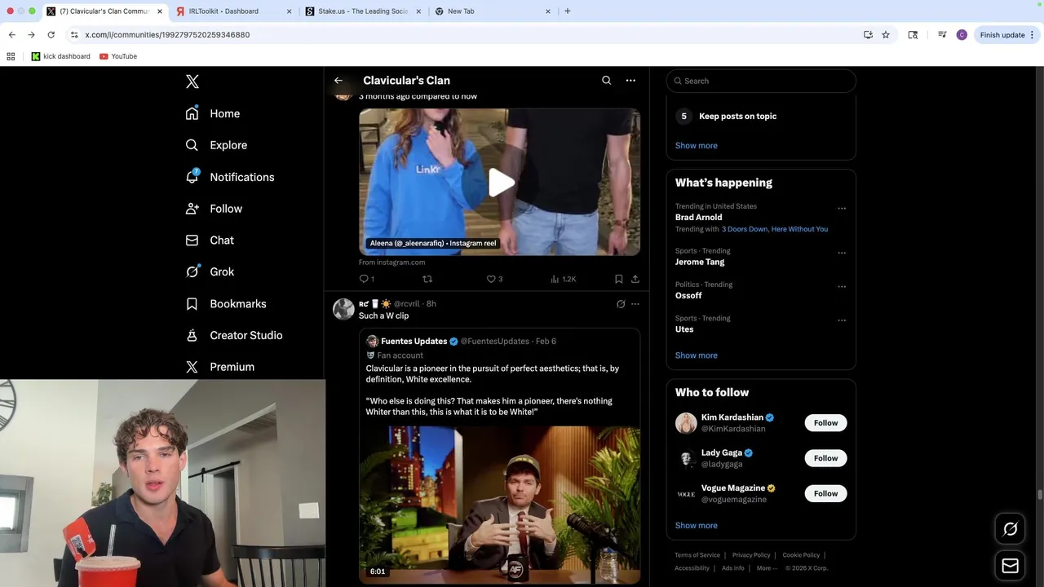Open the Home page in sidebar

tap(213, 113)
